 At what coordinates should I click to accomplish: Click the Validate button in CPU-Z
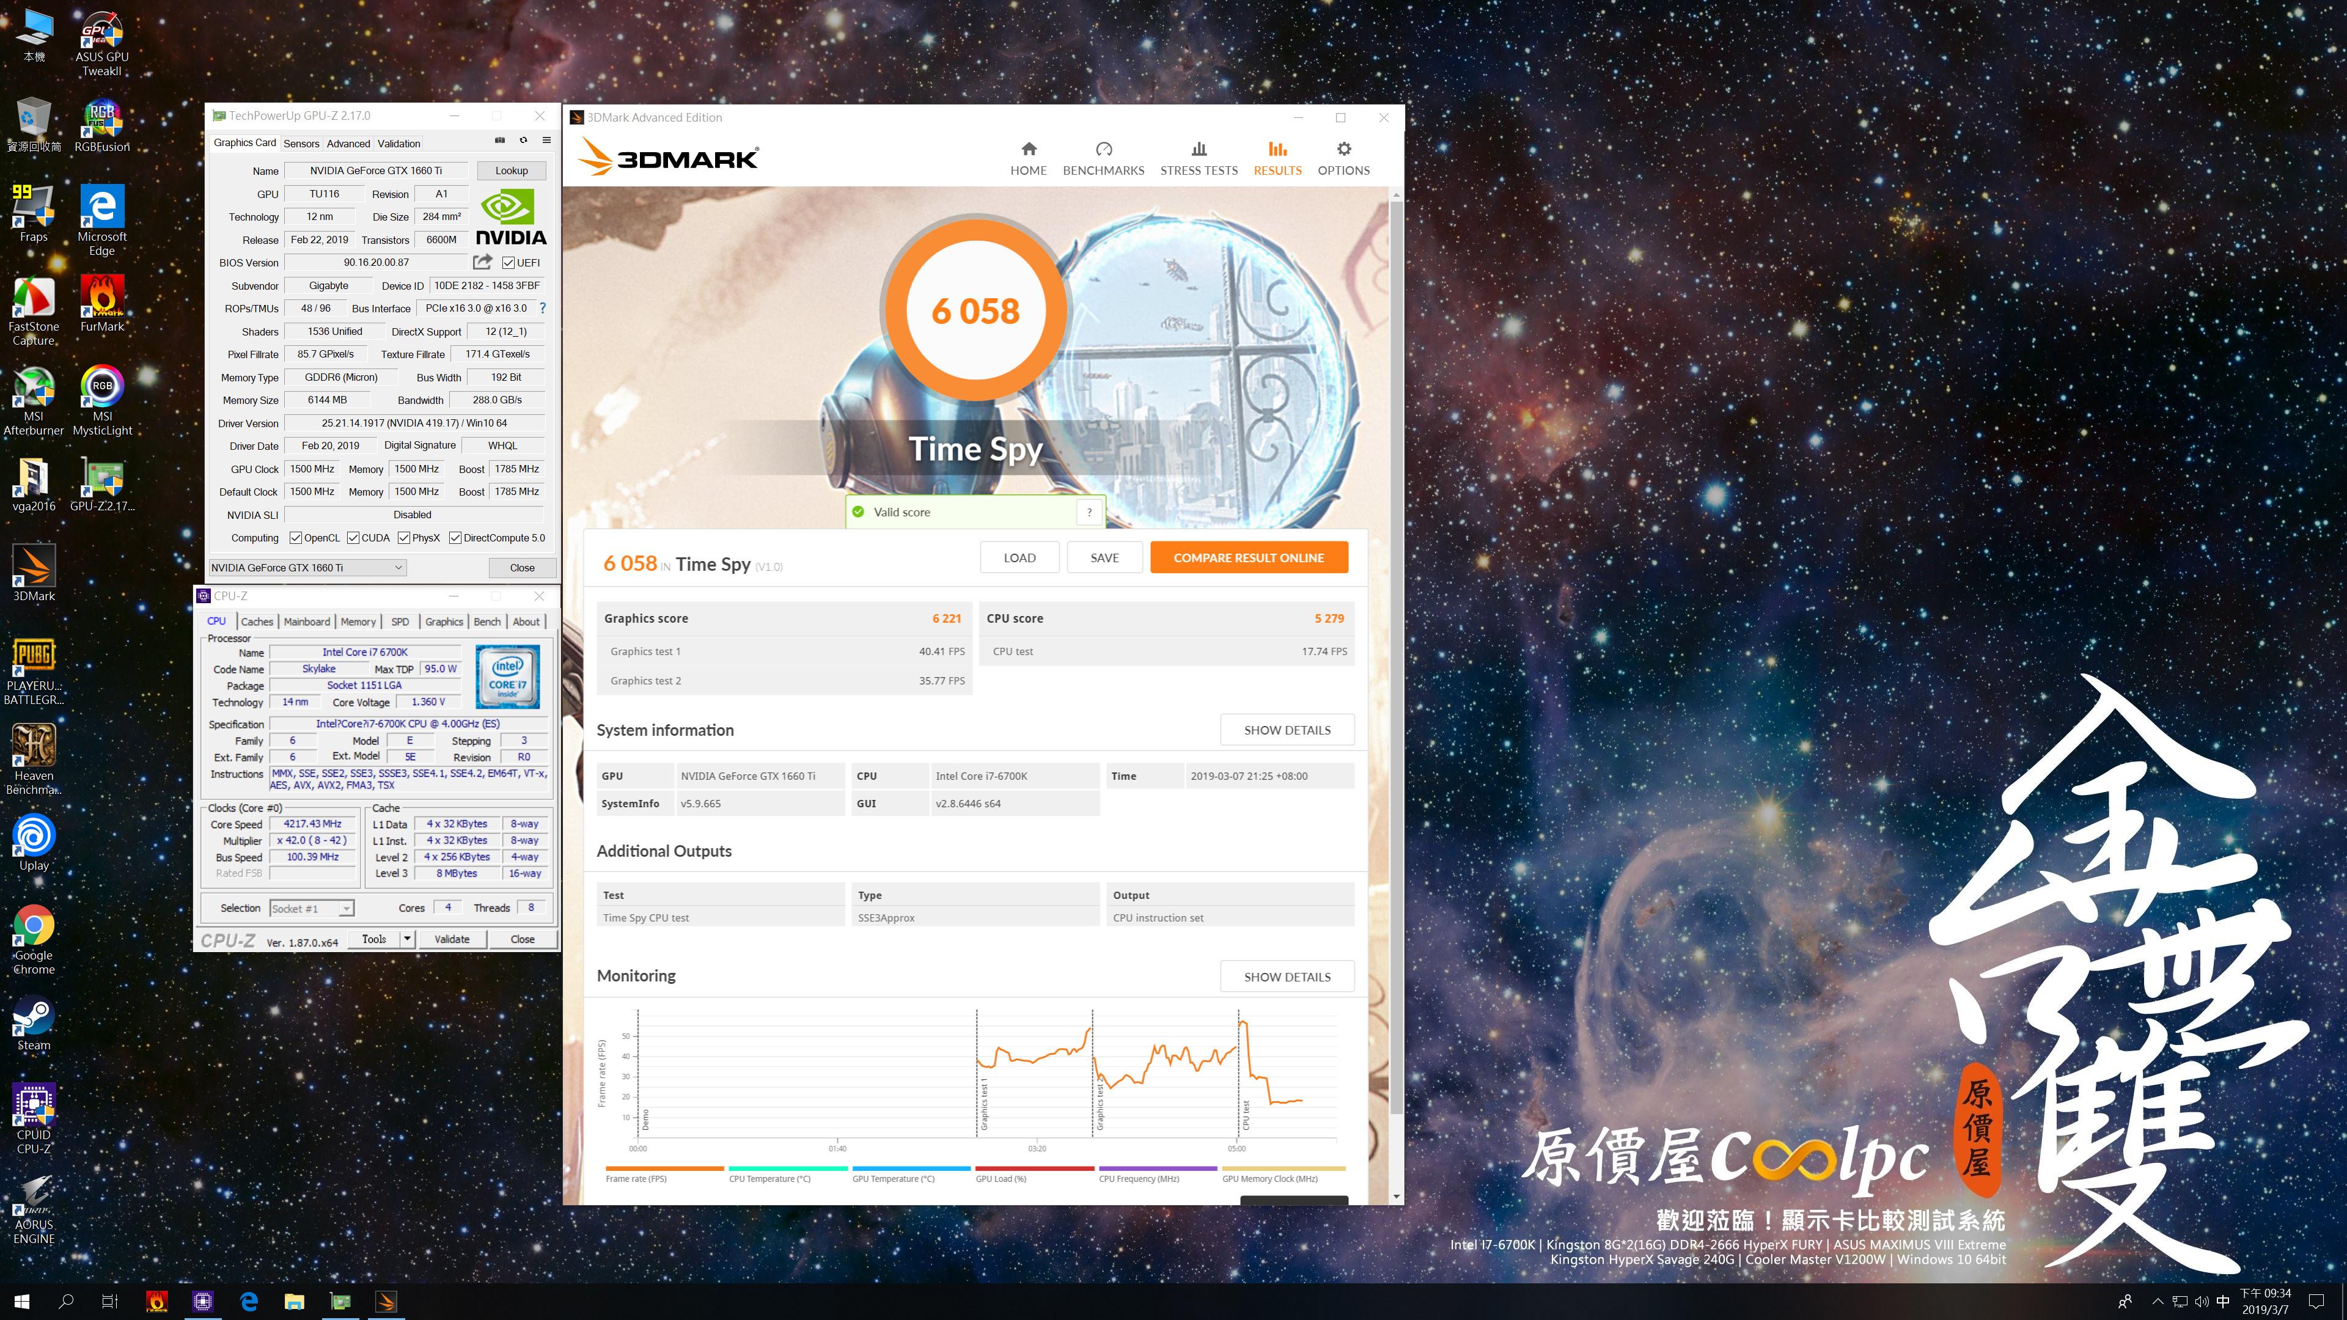(x=452, y=938)
